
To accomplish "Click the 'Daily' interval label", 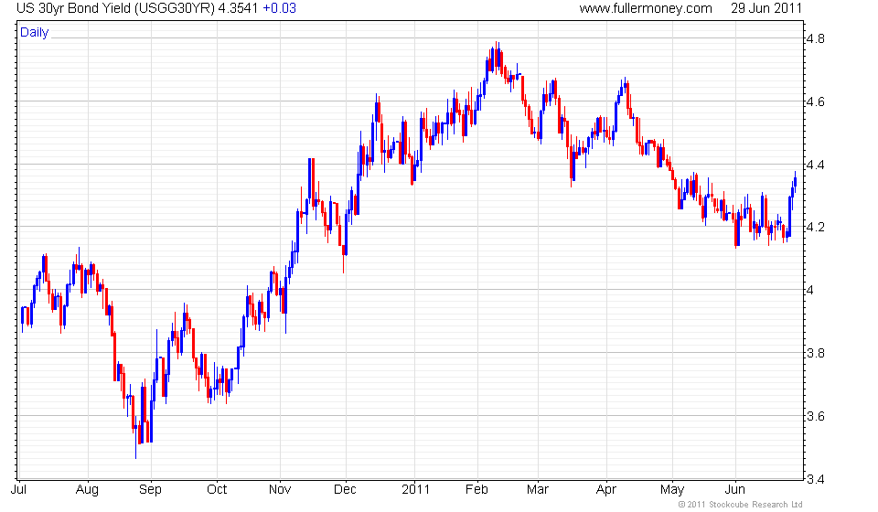I will pos(34,32).
